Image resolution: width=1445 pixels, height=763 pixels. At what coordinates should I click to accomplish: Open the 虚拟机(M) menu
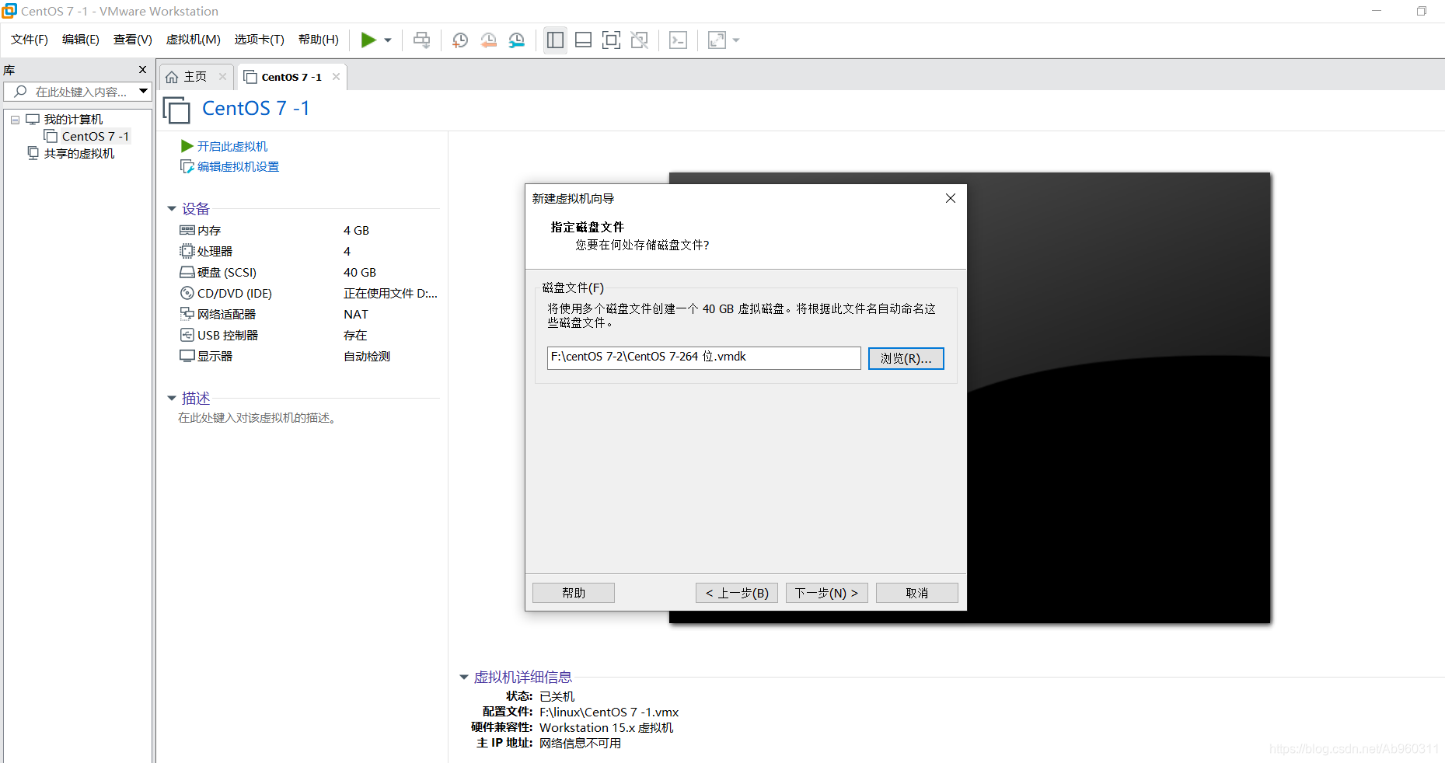pyautogui.click(x=193, y=40)
